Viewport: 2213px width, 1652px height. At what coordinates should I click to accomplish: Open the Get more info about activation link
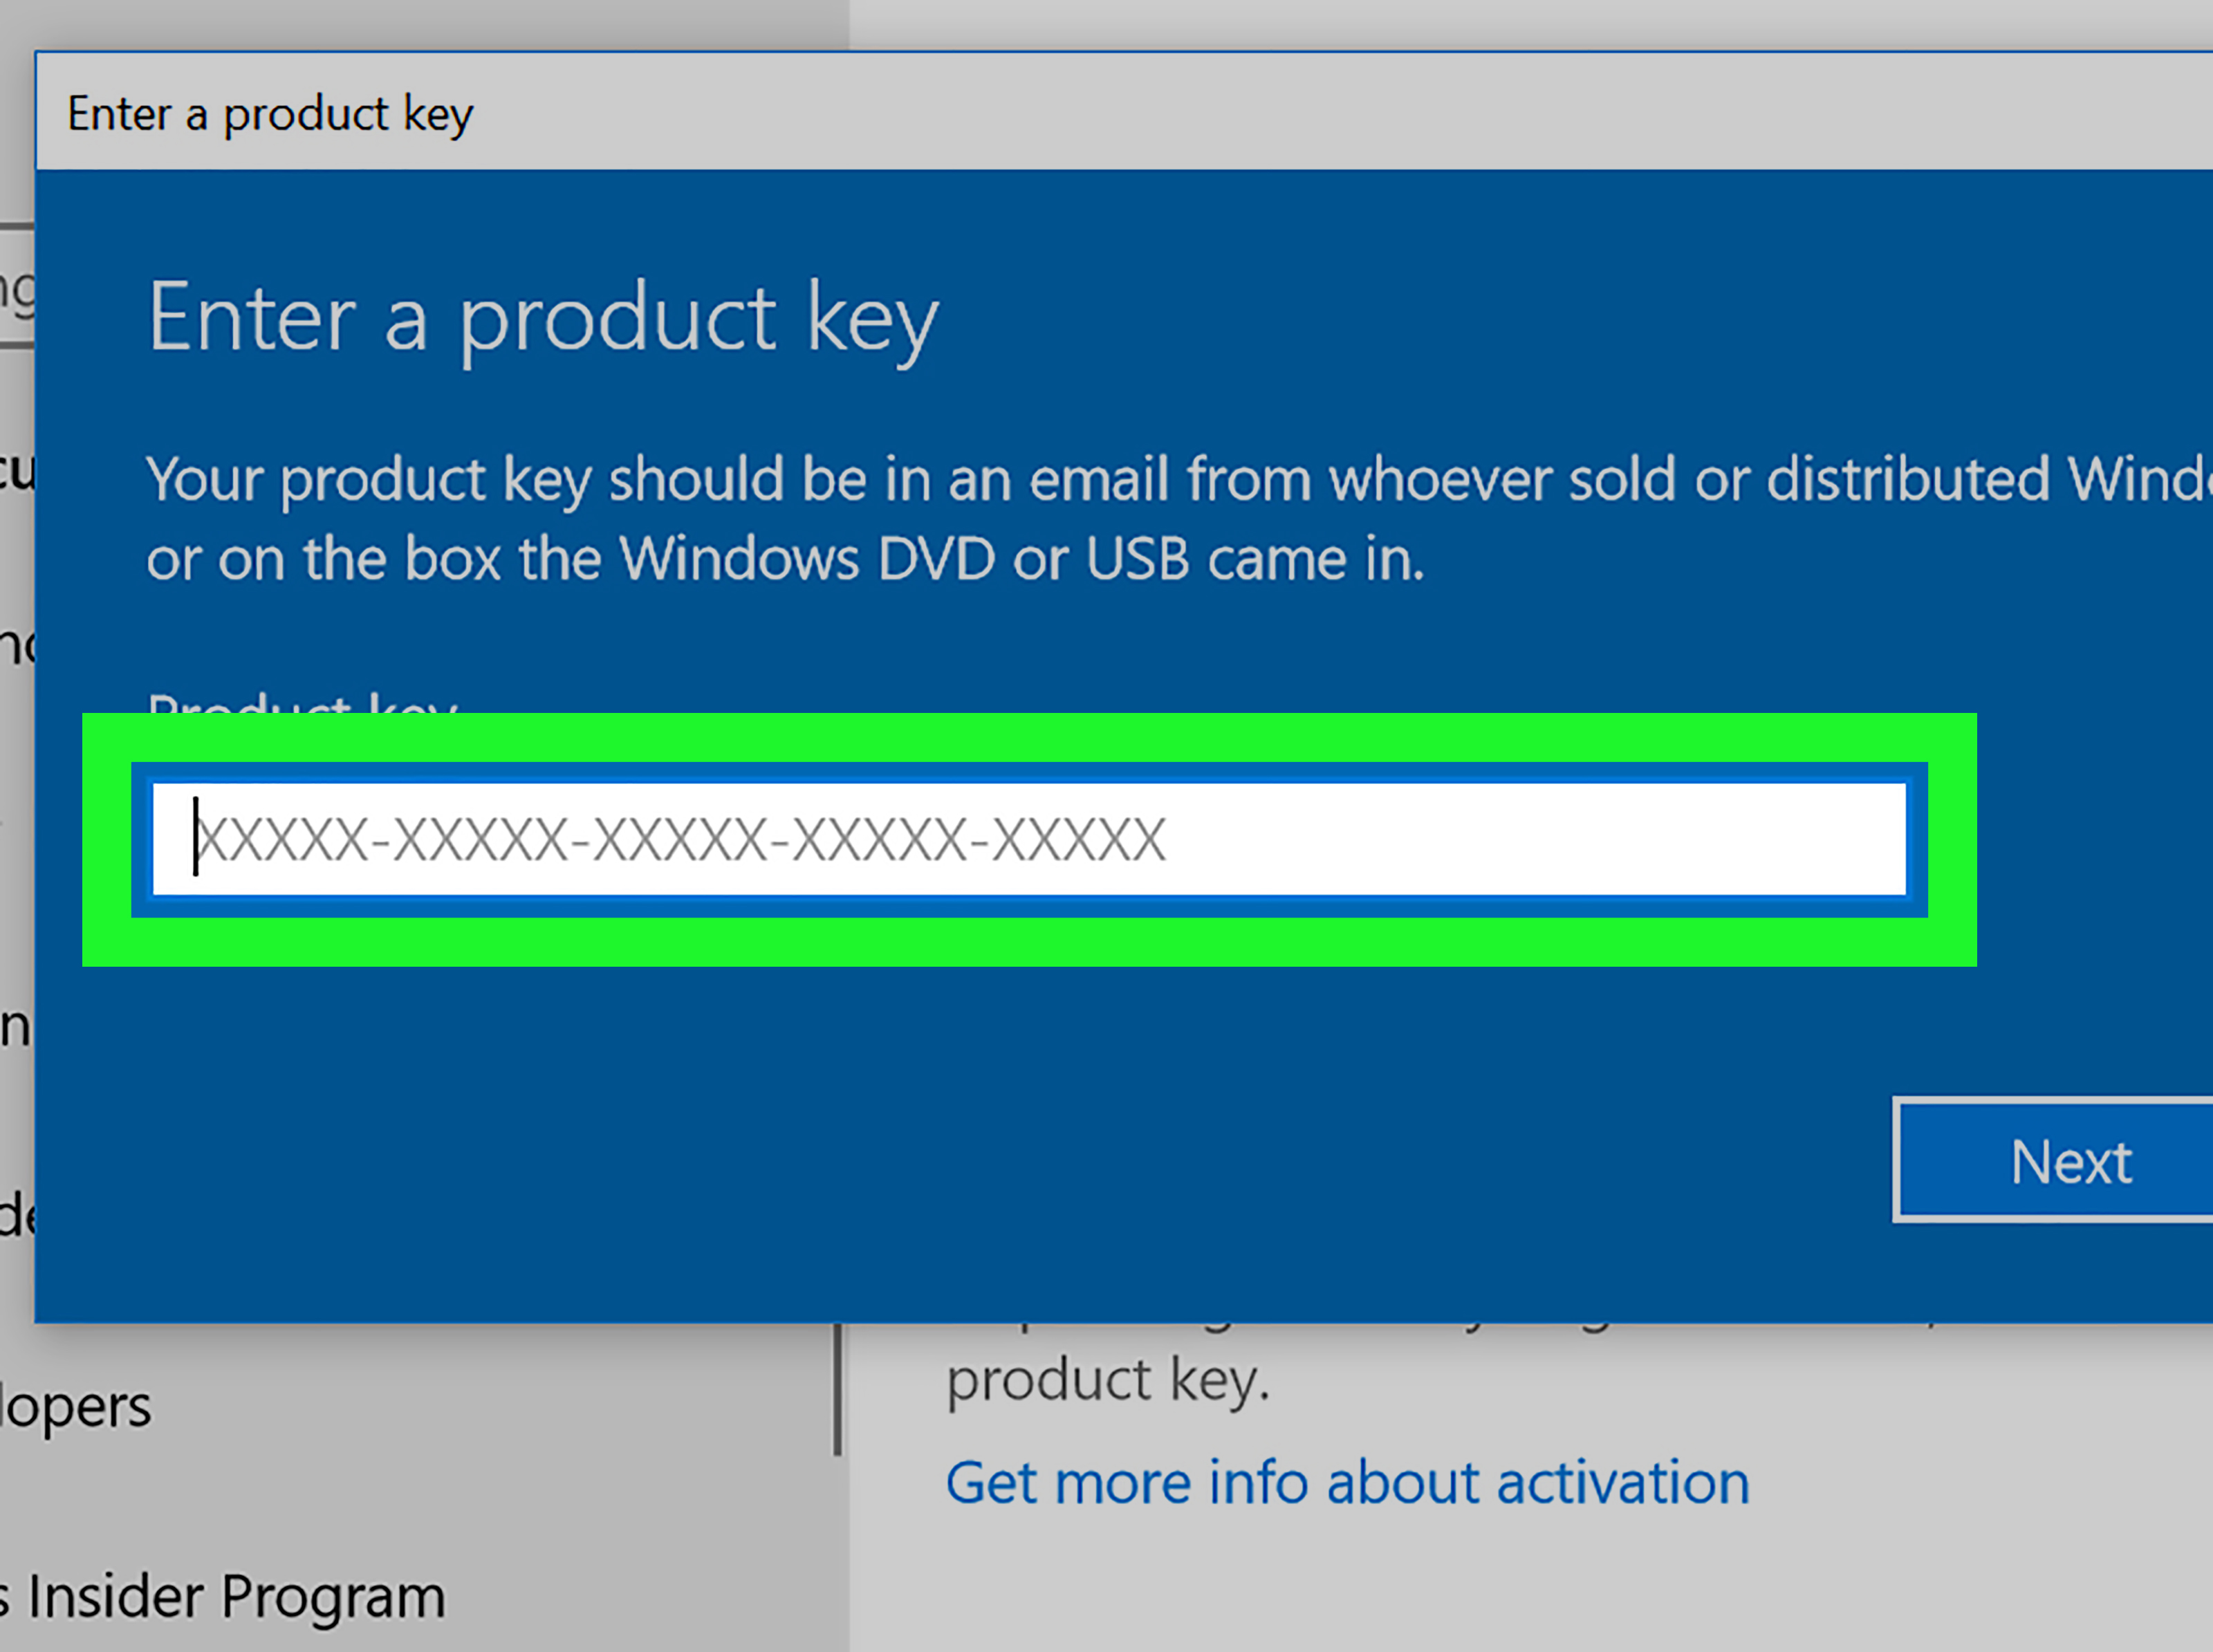(x=1348, y=1482)
